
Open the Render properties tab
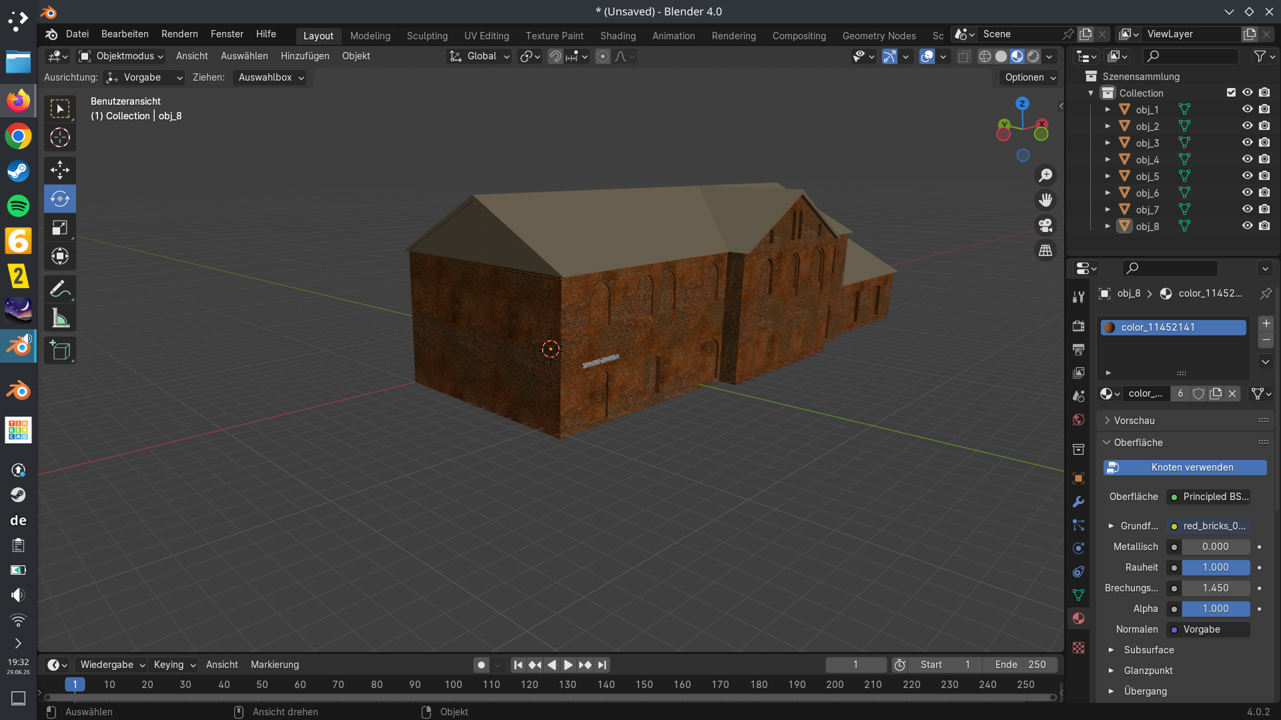coord(1078,326)
